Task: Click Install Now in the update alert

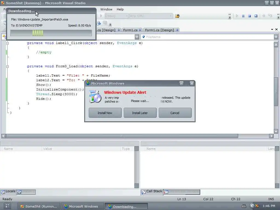Action: (x=105, y=113)
